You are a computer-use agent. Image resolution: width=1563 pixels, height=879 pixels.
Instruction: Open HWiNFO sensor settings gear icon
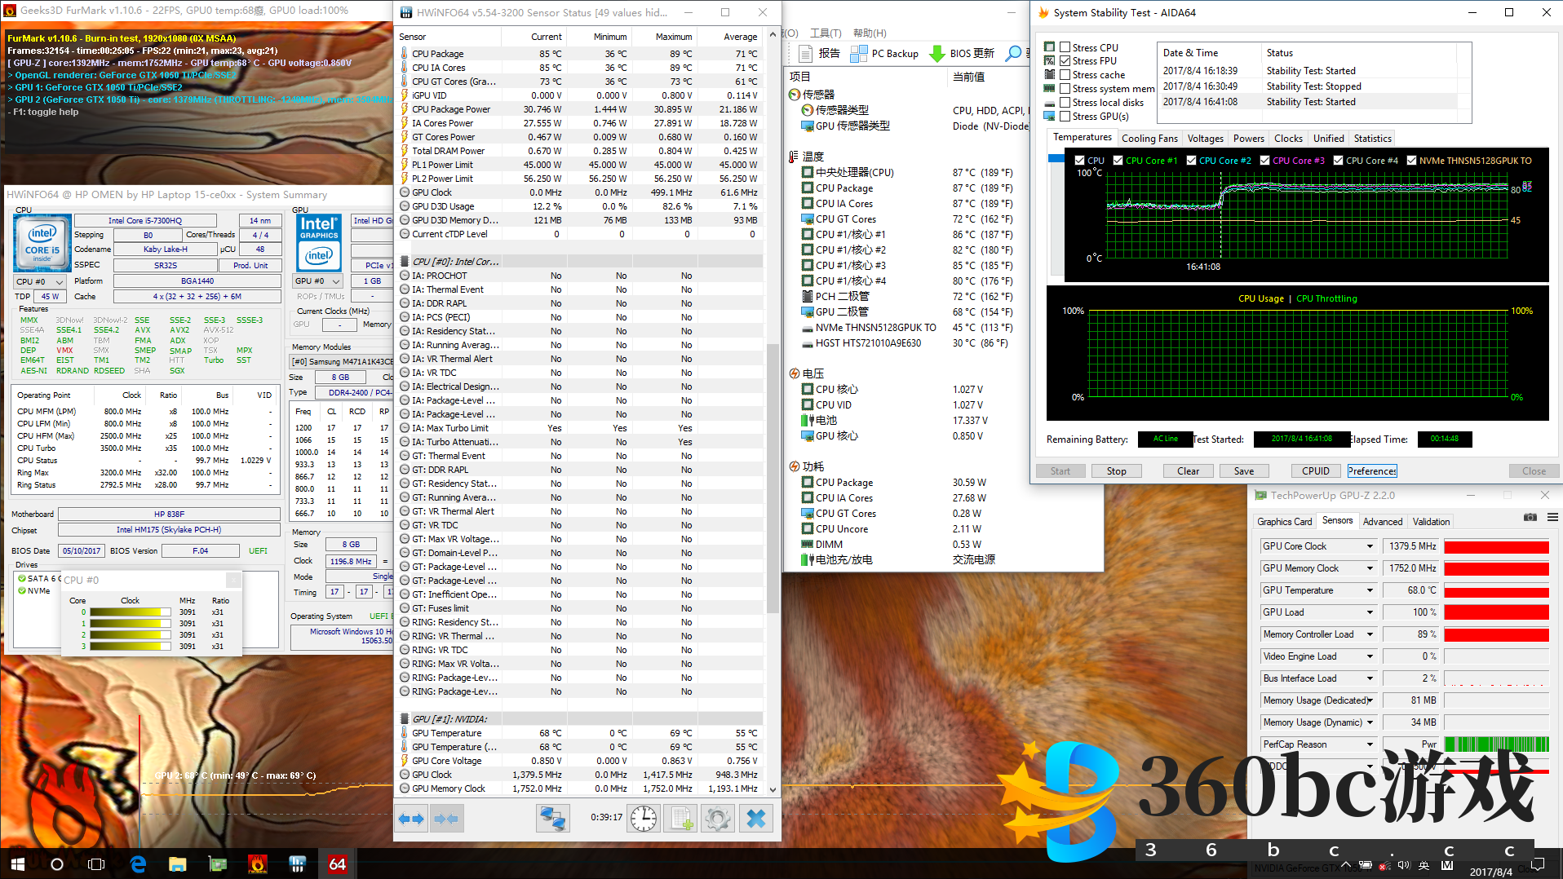point(718,819)
